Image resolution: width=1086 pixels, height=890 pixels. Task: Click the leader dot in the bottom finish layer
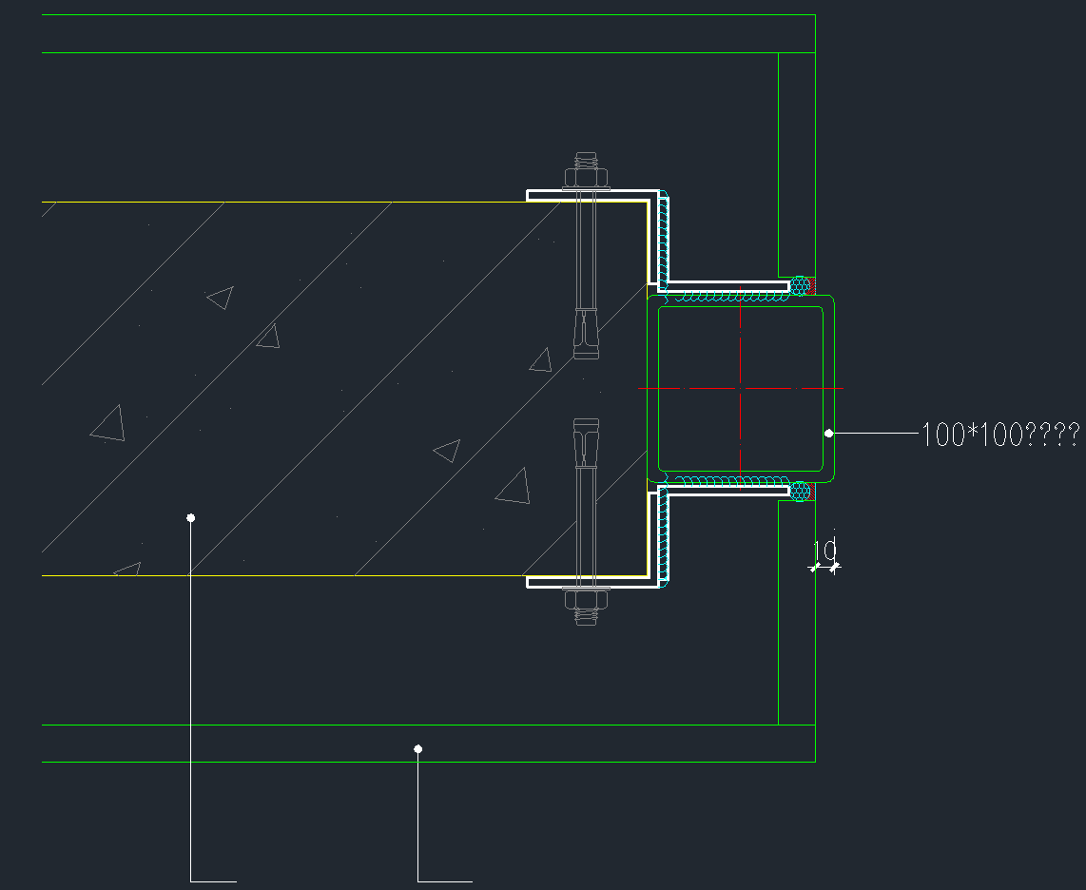click(417, 749)
